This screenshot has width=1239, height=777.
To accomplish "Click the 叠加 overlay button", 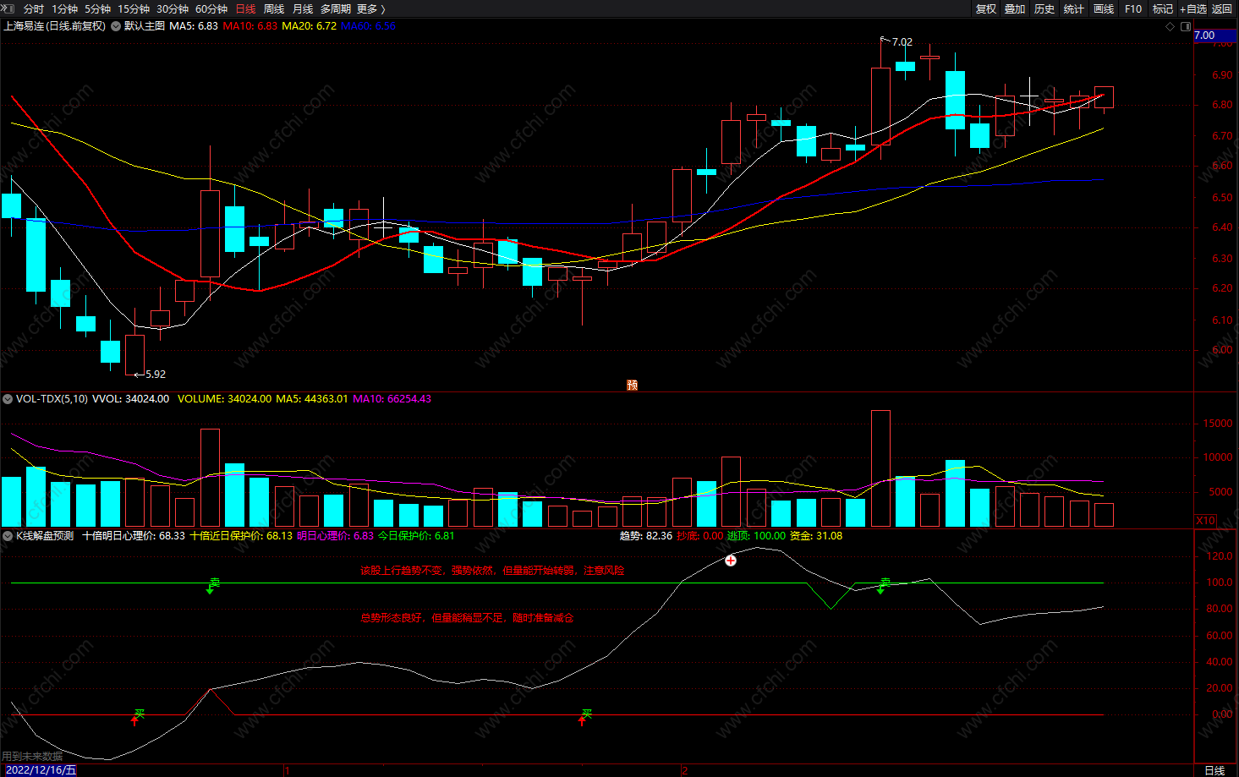I will point(1015,8).
